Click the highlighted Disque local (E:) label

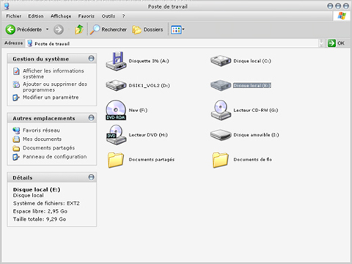252,86
